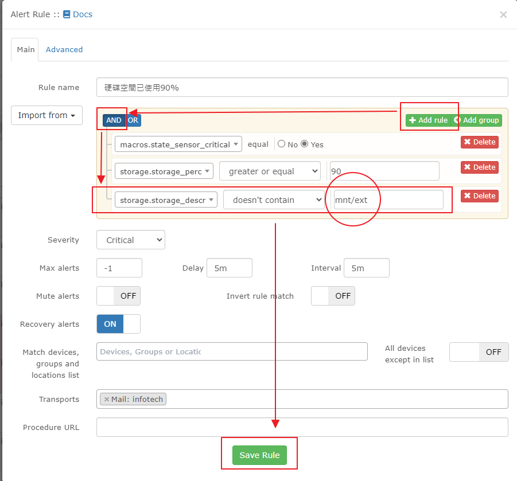Click the circle-plus icon on Add group

pos(457,120)
